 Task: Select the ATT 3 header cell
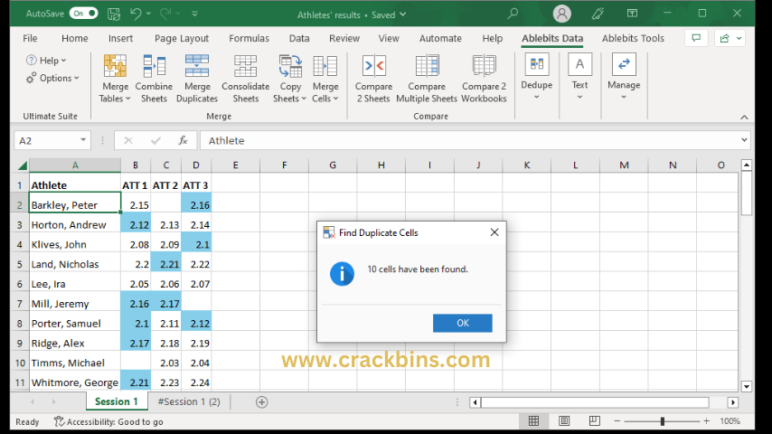point(196,185)
